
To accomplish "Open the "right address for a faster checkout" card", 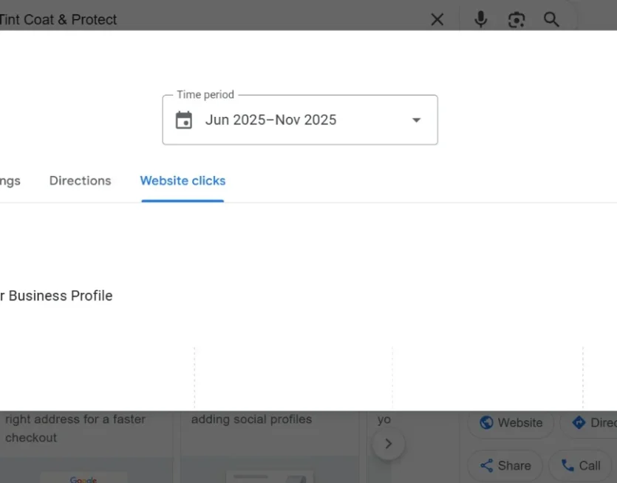I will tap(86, 447).
